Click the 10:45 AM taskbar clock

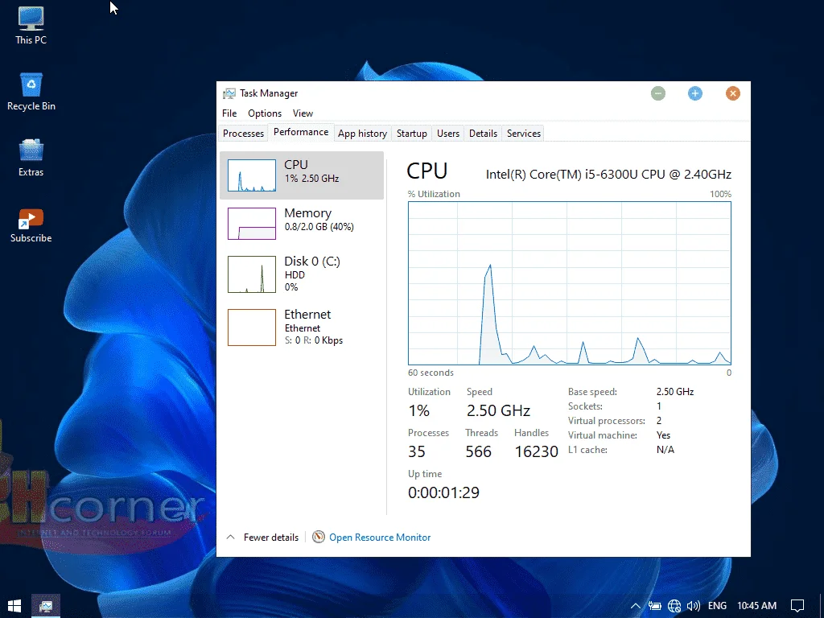pyautogui.click(x=756, y=606)
